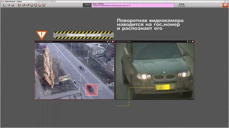Click the clock and date display in toolbar

click(x=181, y=5)
